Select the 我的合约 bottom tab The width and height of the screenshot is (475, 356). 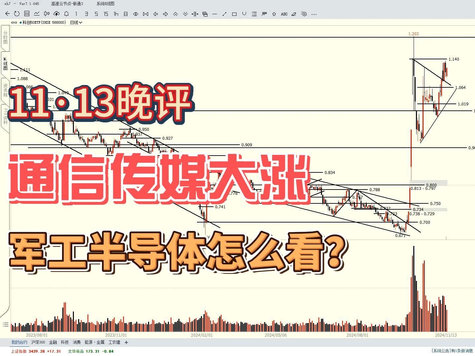tap(19, 342)
